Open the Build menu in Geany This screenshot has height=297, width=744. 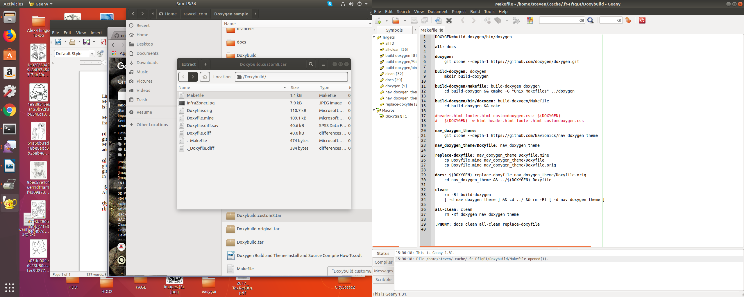475,12
